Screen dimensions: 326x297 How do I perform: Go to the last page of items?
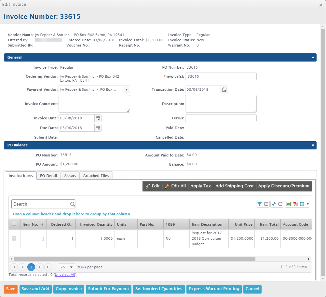(48, 267)
